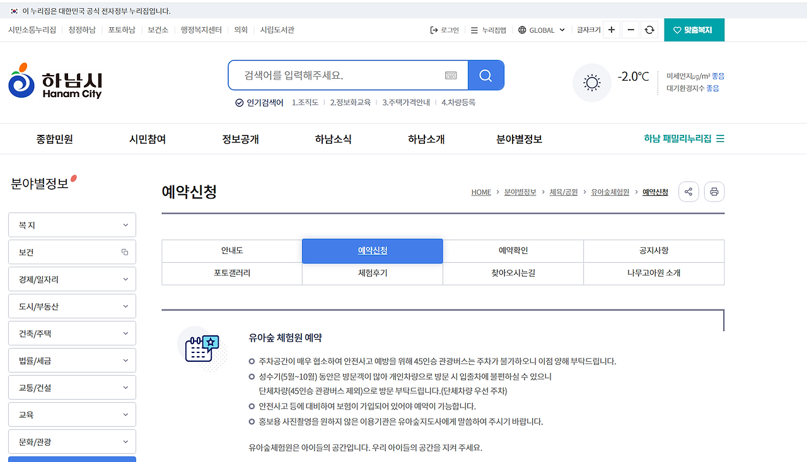807x462 pixels.
Task: Open the virtual keyboard icon in search box
Action: 451,76
